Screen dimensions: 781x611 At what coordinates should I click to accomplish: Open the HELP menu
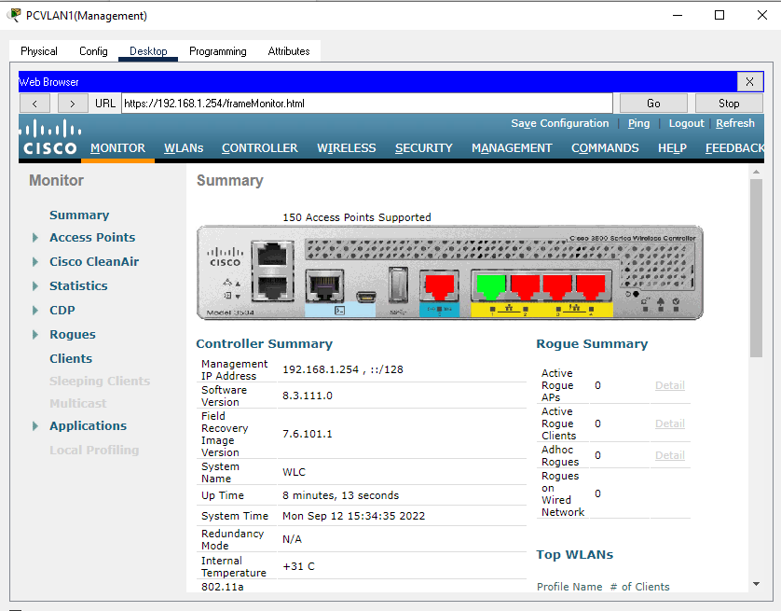pyautogui.click(x=672, y=148)
